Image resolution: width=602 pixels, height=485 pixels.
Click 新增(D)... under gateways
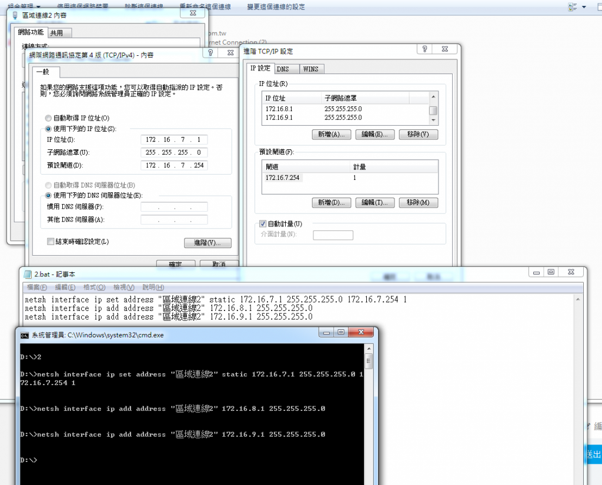(332, 202)
